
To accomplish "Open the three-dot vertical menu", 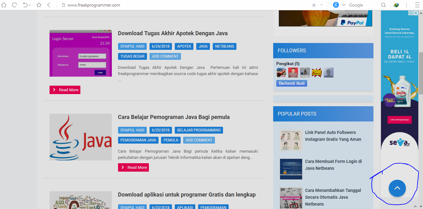I will tap(406, 5).
